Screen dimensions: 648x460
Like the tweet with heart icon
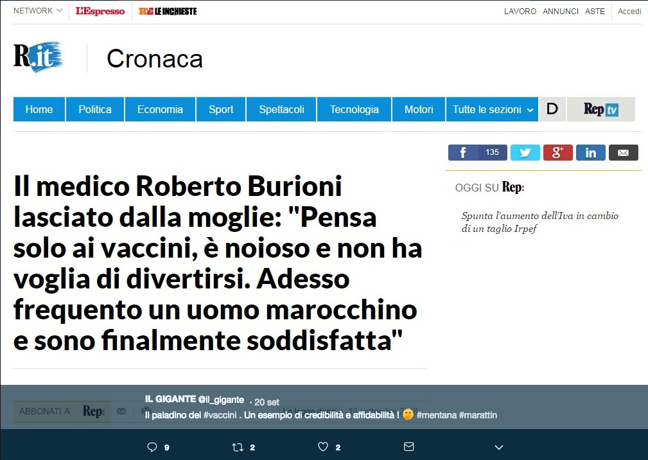323,447
